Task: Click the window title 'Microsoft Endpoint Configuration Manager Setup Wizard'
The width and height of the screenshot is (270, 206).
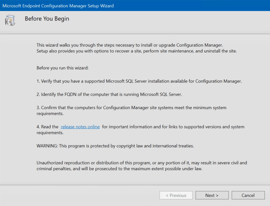Action: 58,6
